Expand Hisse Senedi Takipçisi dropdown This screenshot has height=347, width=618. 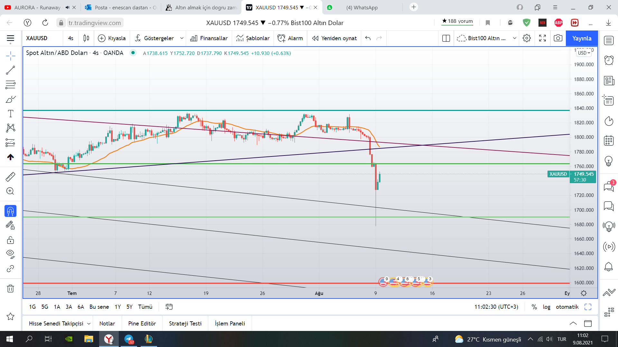point(89,324)
